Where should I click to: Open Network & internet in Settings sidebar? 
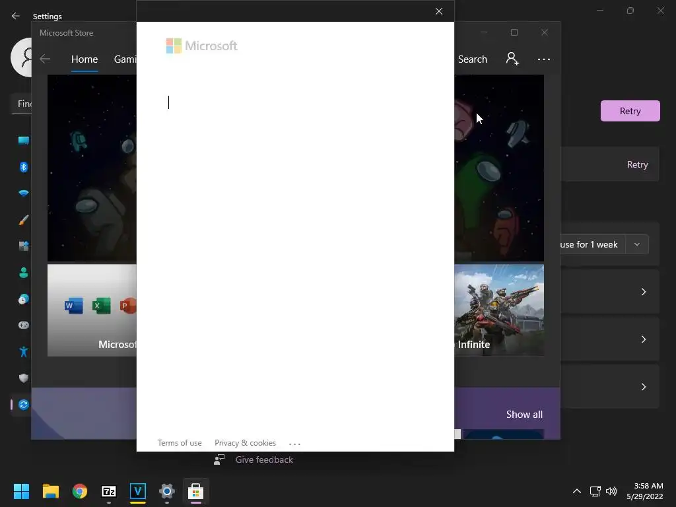(23, 193)
